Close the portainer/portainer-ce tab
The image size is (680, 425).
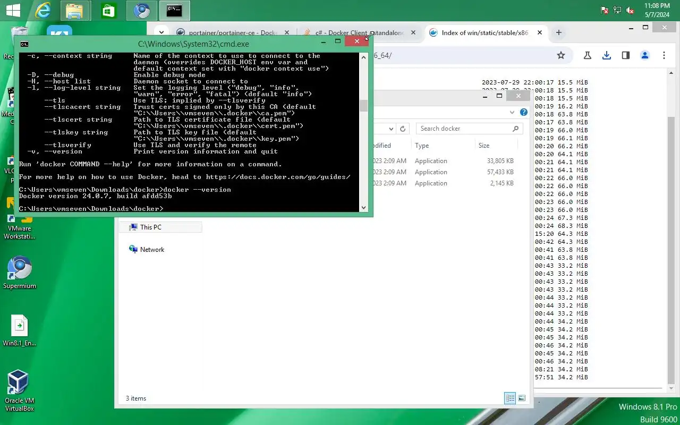[287, 33]
